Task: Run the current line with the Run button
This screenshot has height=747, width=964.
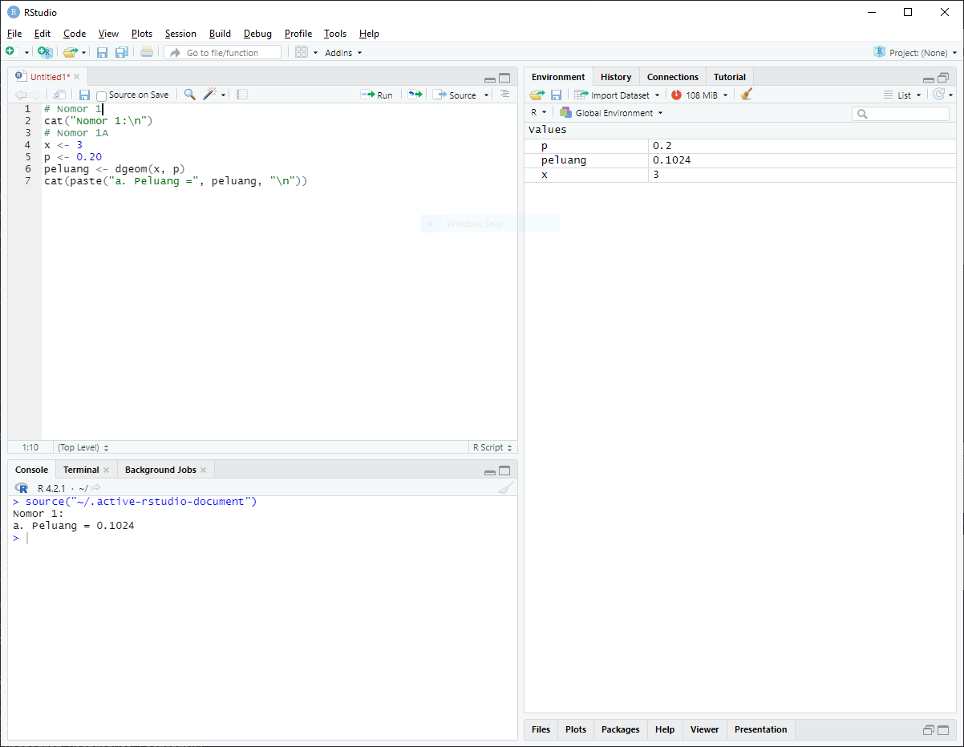Action: pos(376,95)
